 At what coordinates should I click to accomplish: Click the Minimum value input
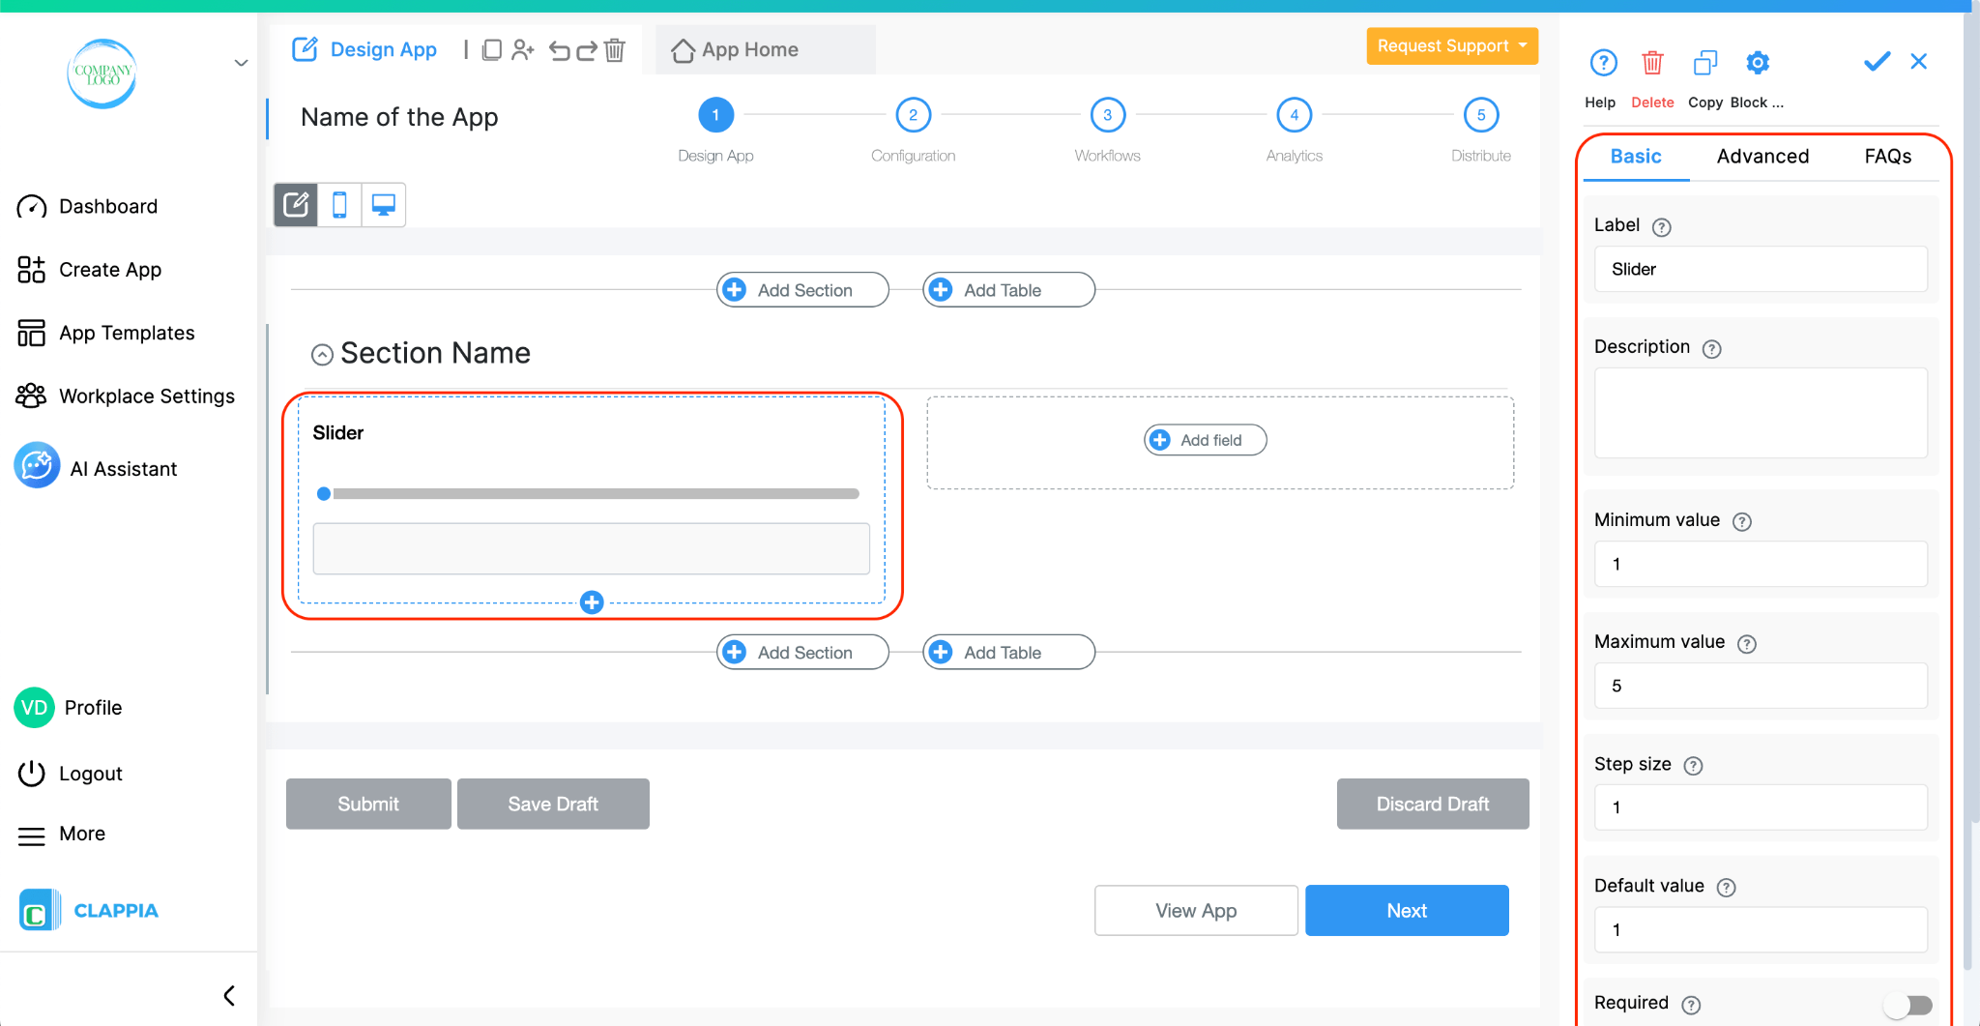coord(1761,564)
